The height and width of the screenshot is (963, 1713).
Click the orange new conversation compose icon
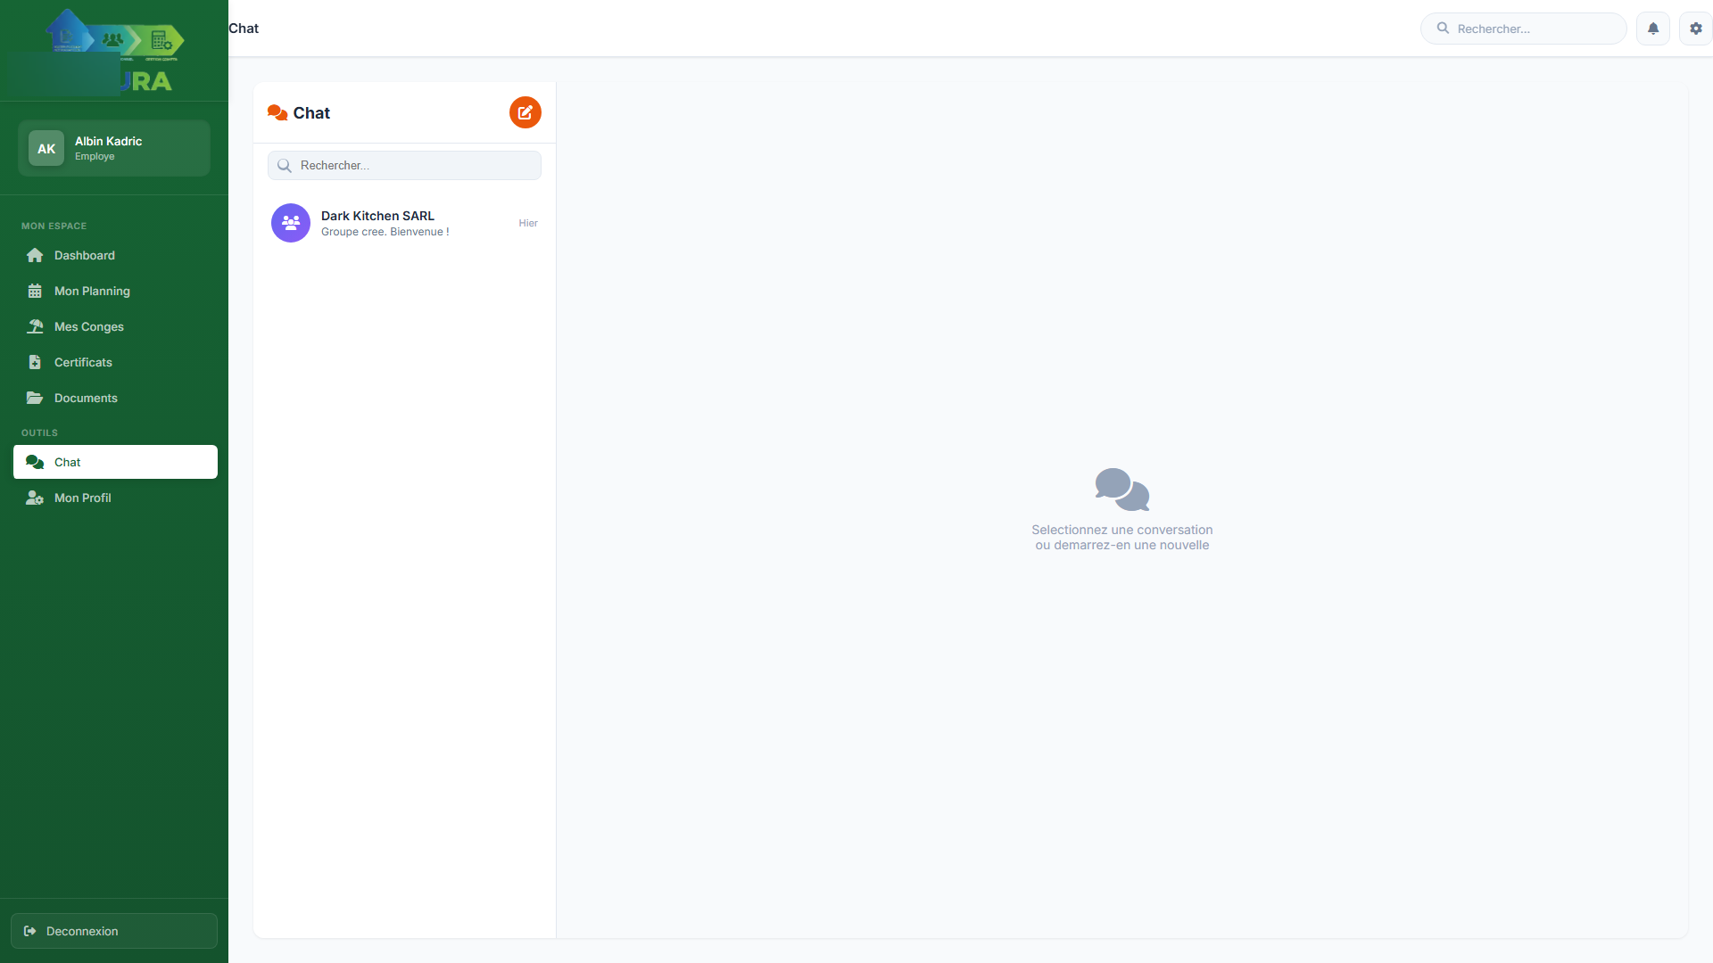pos(525,112)
